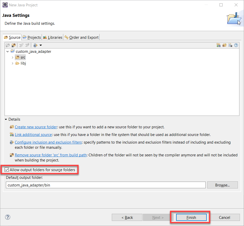Switch to the Projects tab
Screen dimensions: 244x226
pos(32,37)
